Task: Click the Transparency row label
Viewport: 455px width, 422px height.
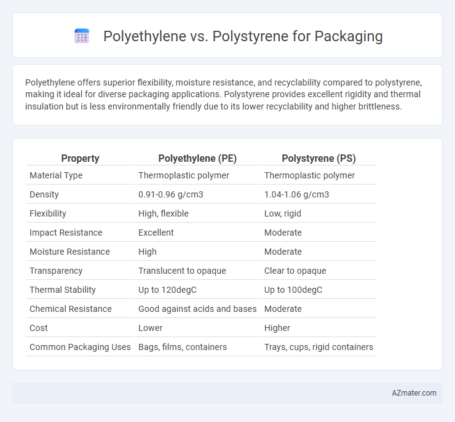Action: click(x=56, y=271)
